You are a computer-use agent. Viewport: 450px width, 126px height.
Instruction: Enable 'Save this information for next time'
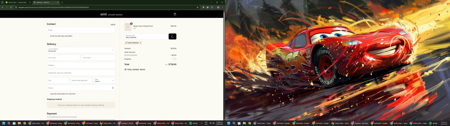tap(48, 94)
